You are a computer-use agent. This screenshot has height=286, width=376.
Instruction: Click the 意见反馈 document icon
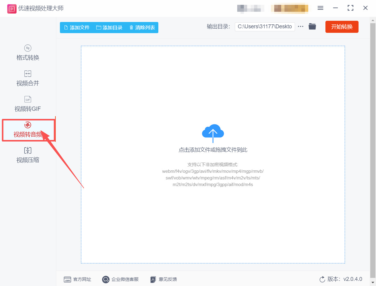[x=153, y=280]
